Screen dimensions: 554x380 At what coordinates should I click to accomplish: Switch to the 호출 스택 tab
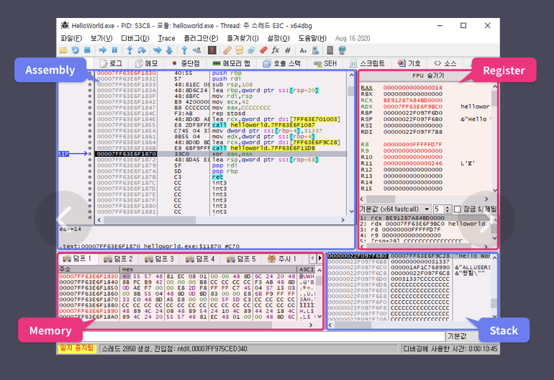[282, 63]
